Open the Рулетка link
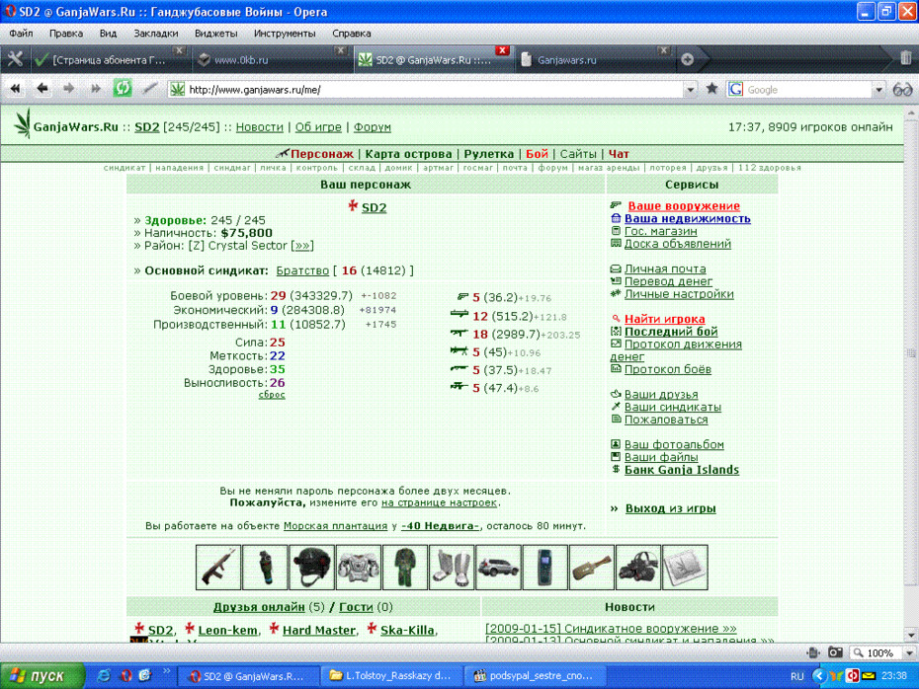The image size is (919, 689). click(x=489, y=154)
